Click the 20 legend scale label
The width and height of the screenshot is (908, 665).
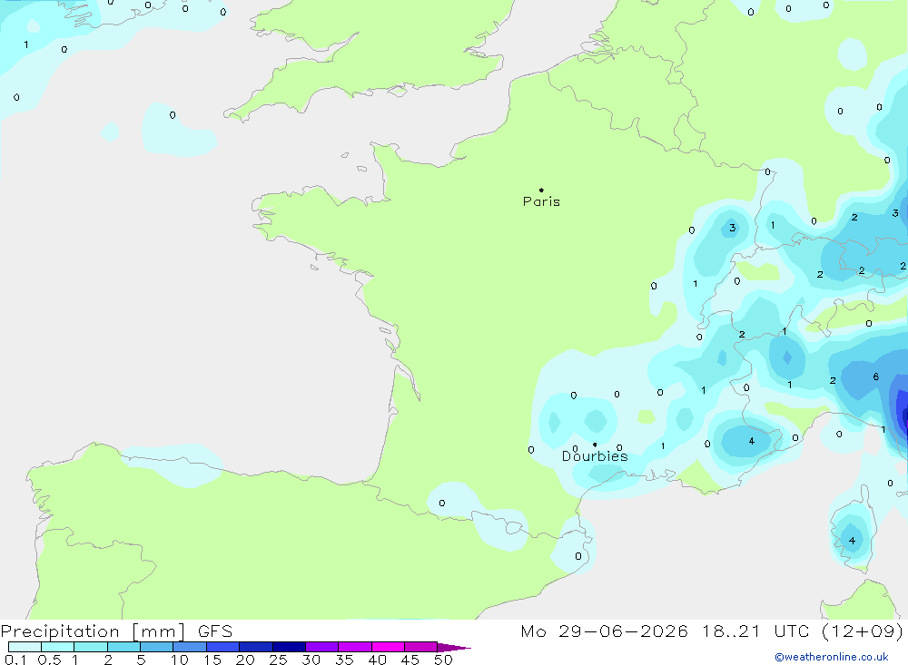[245, 660]
